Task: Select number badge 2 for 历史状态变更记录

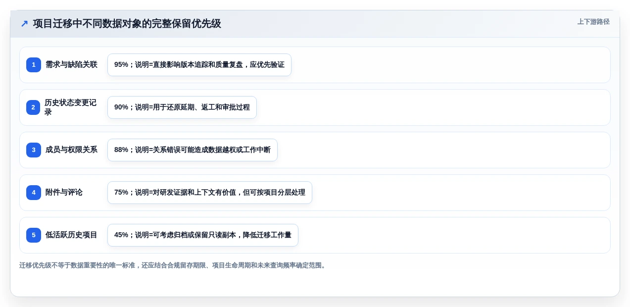Action: 33,107
